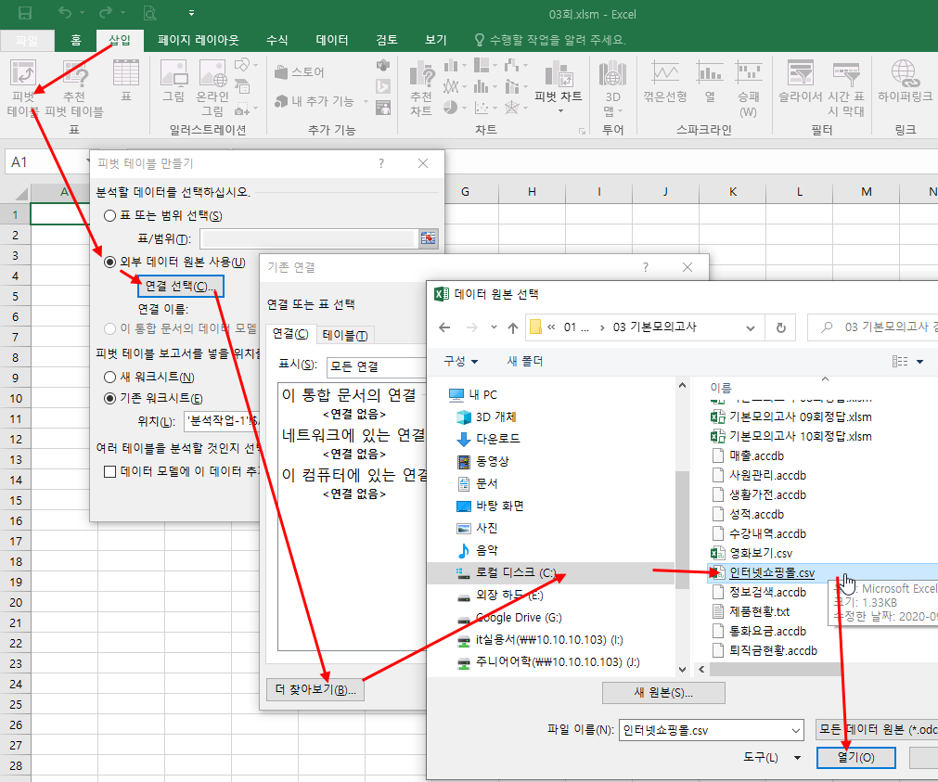The height and width of the screenshot is (782, 938).
Task: Open the 파일 이름 combo box dropdown
Action: point(796,730)
